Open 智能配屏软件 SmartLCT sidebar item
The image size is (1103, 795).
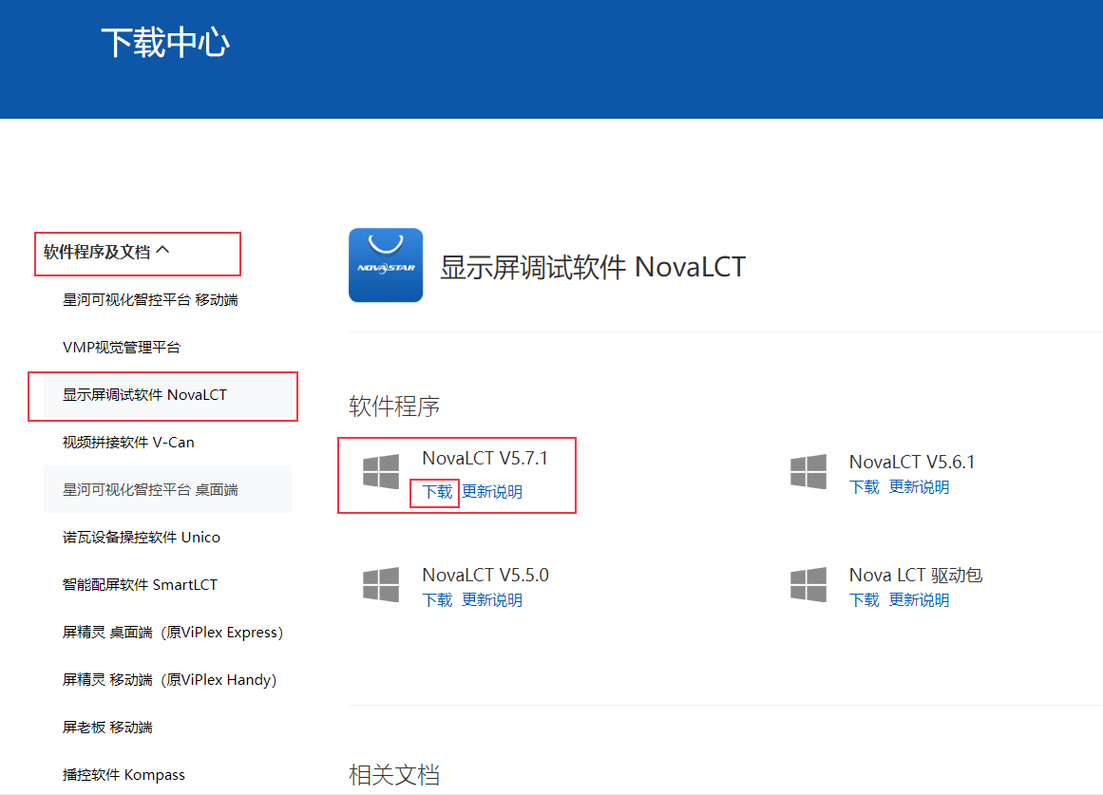tap(140, 585)
